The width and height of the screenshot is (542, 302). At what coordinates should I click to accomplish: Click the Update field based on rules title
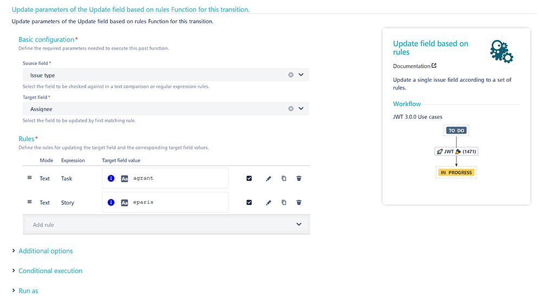click(x=431, y=48)
